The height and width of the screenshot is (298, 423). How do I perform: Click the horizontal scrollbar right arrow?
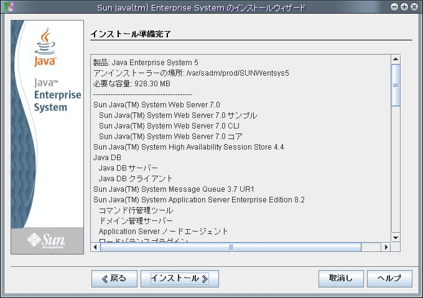click(386, 247)
